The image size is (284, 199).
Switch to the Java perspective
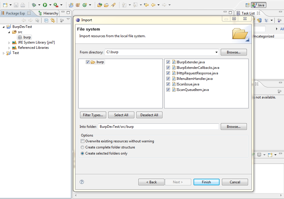point(259,5)
